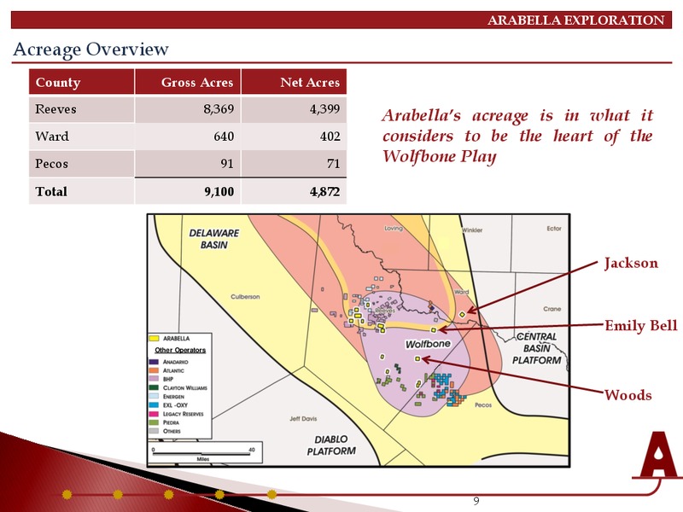Screen dimensions: 683x512
Task: Click the 'Jeff Davis' county label on map
Action: 303,419
